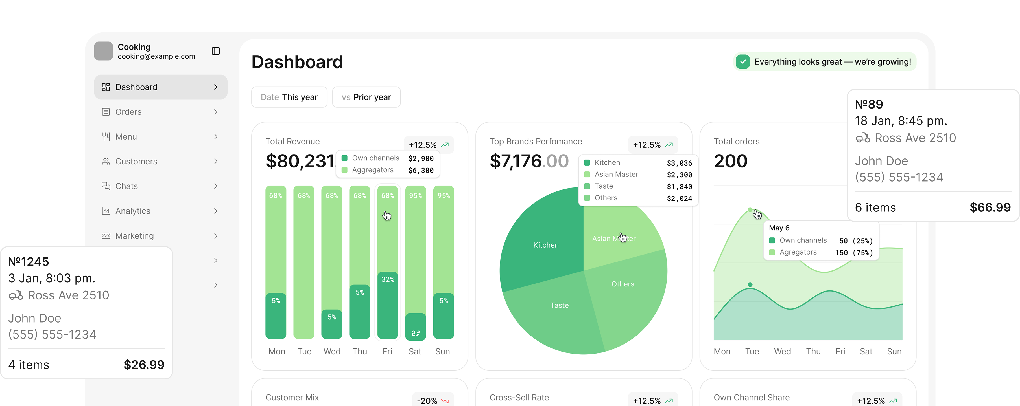Open the vs Prior year comparison dropdown

tap(366, 97)
